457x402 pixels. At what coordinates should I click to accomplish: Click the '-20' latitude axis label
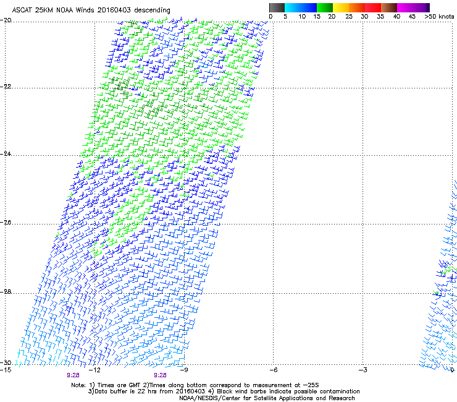coord(6,20)
